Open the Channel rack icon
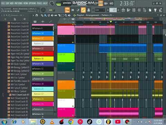This screenshot has width=166, height=125. (134, 10)
